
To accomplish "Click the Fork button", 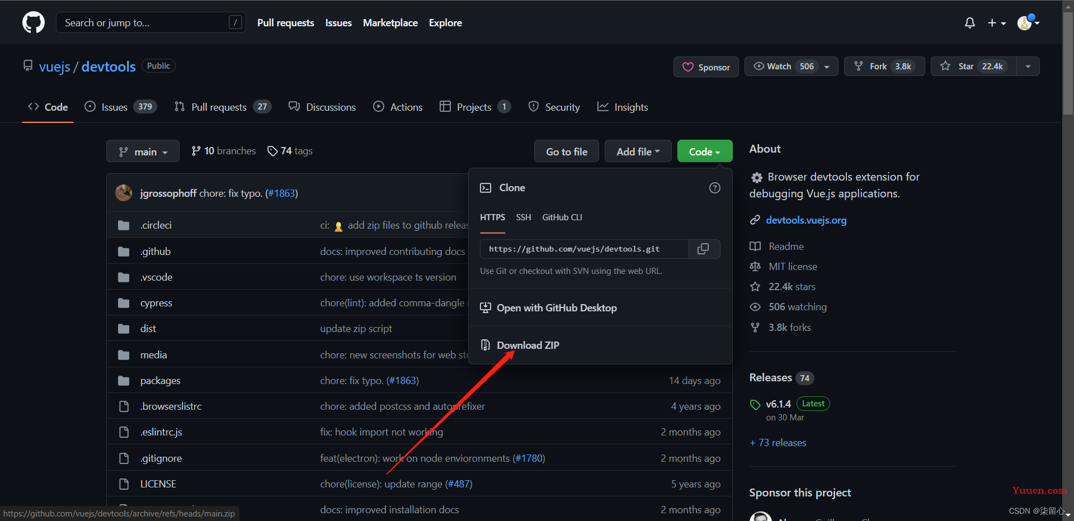I will [x=884, y=66].
